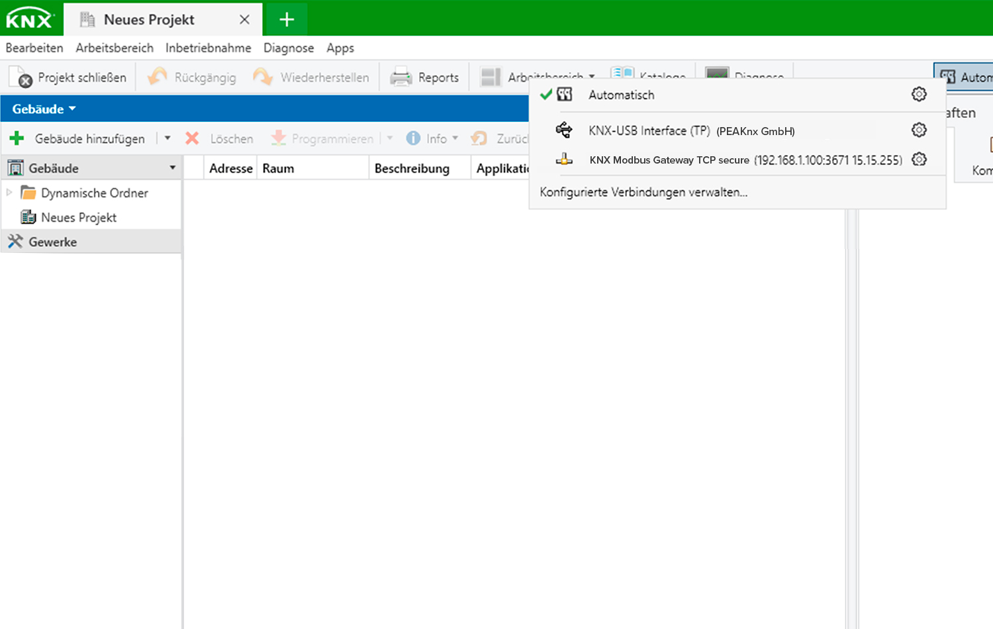Sort by the Adresse column header
The width and height of the screenshot is (993, 629).
[x=230, y=168]
